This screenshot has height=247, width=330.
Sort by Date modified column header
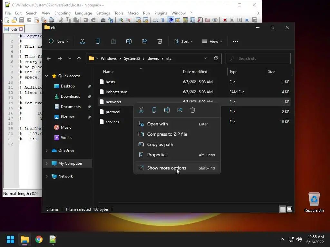coord(204,72)
